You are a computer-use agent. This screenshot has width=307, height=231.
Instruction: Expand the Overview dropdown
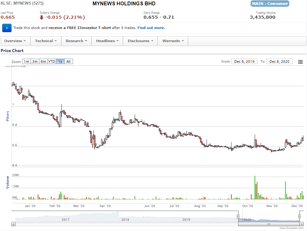click(15, 41)
